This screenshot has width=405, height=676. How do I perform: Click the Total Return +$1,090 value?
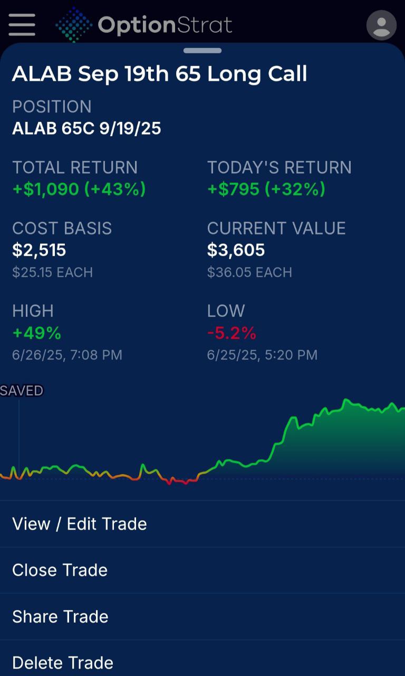(x=79, y=189)
